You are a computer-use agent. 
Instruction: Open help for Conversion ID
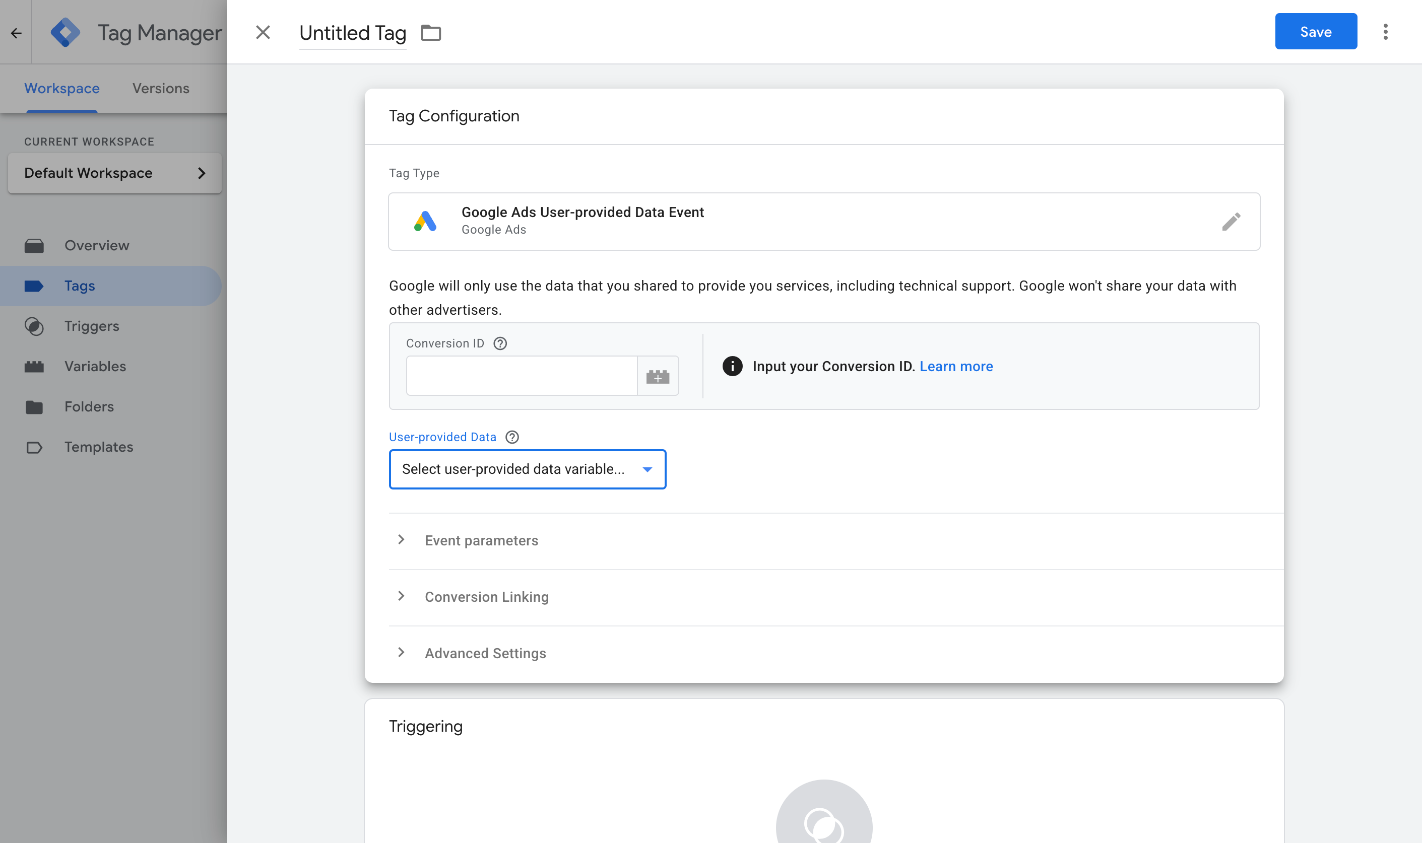pos(500,343)
